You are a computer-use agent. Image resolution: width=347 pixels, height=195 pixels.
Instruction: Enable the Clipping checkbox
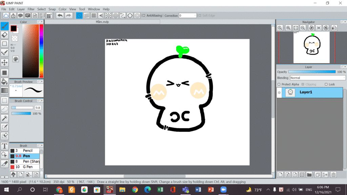coord(303,84)
